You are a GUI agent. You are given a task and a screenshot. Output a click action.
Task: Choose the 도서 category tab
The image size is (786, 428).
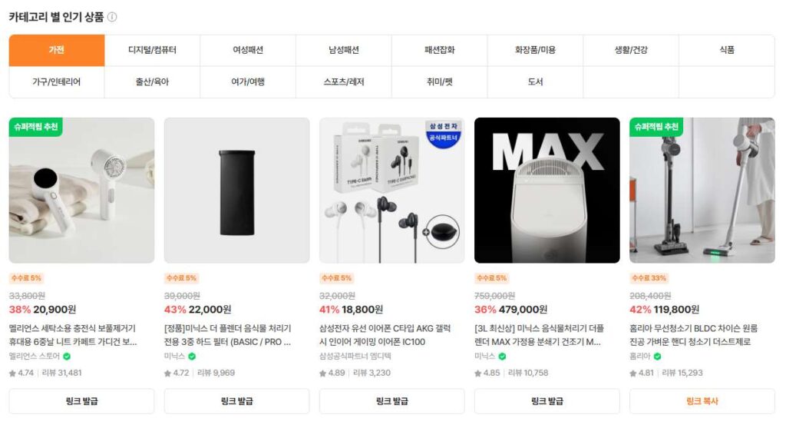pos(535,81)
